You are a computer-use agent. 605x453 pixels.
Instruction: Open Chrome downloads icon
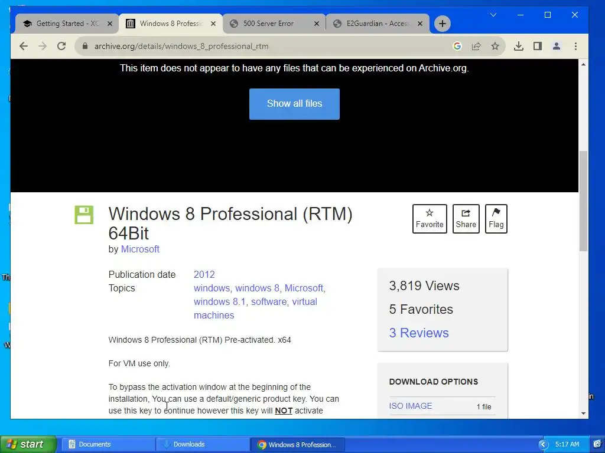coord(519,46)
